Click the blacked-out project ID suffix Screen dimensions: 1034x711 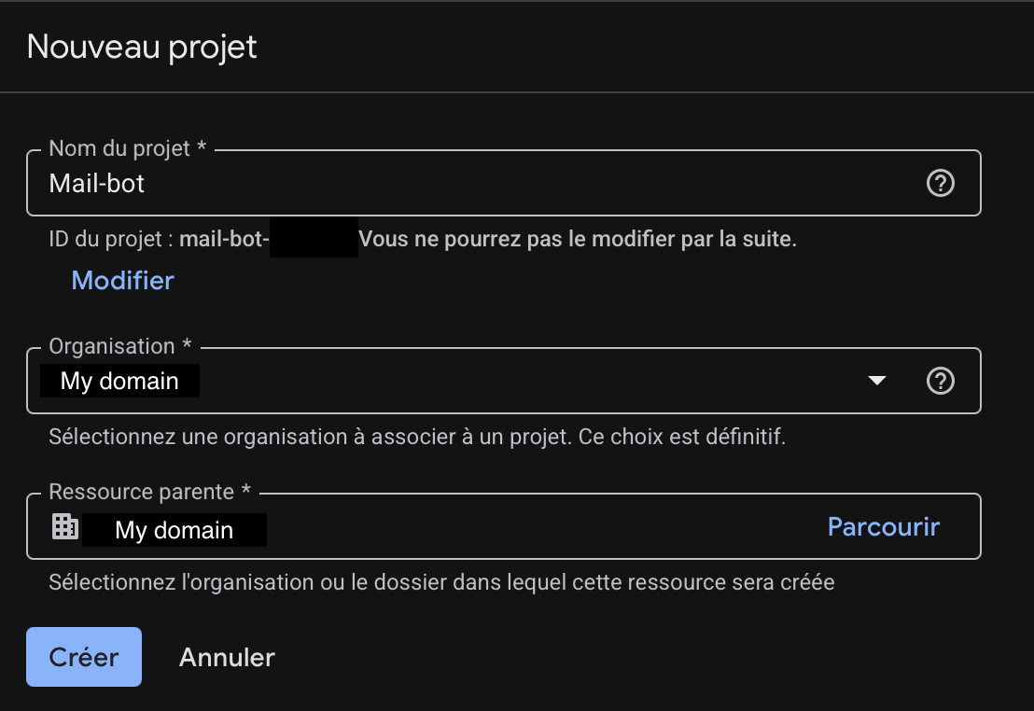point(314,239)
